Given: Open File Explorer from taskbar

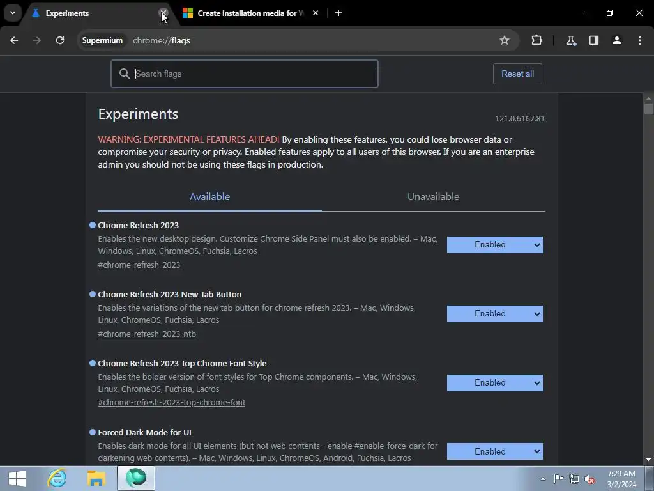Looking at the screenshot, I should click(96, 478).
